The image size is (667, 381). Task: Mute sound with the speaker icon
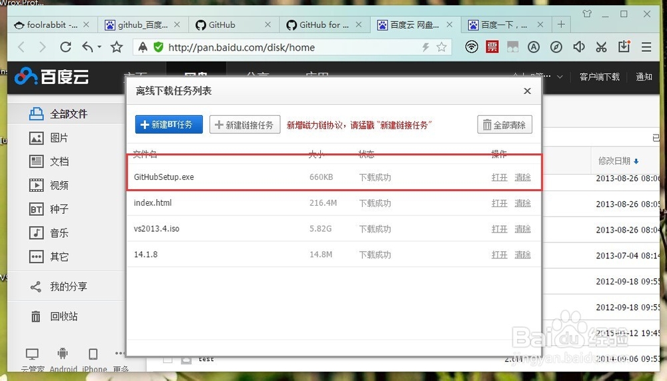click(x=578, y=47)
